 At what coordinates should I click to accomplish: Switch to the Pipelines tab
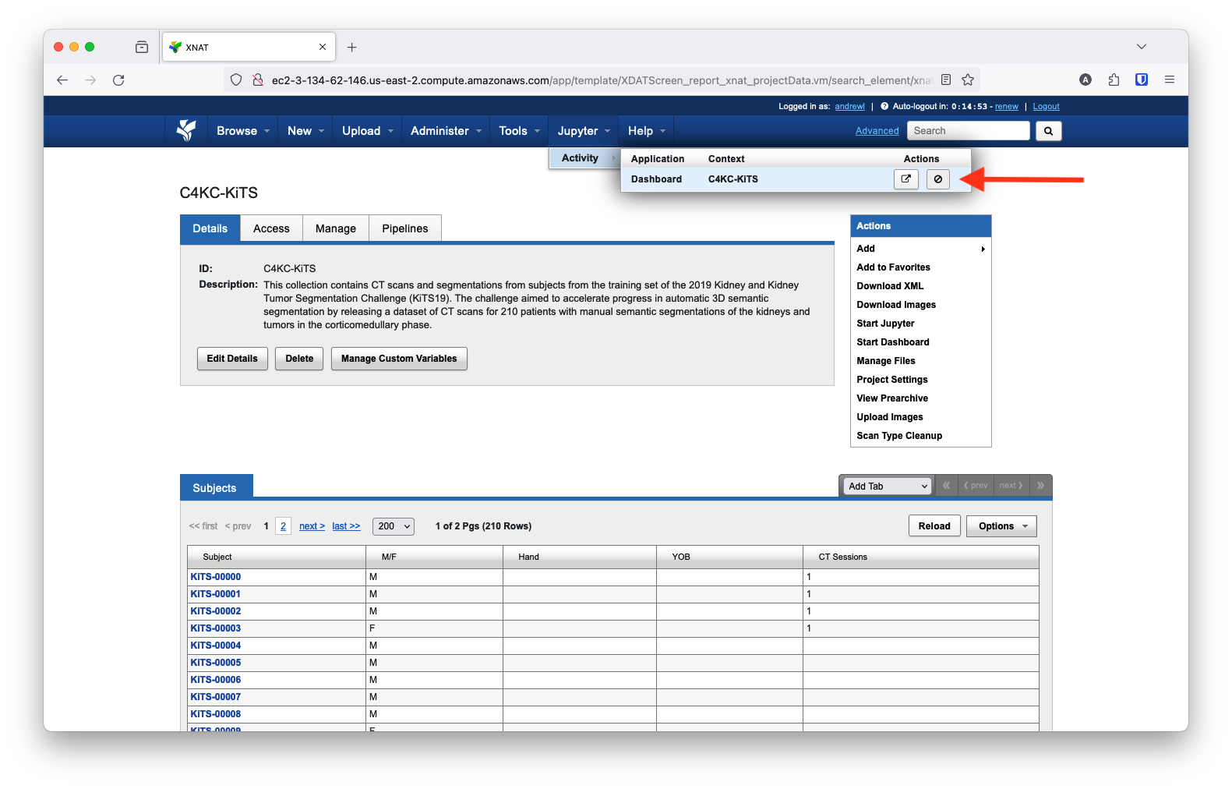(x=404, y=228)
